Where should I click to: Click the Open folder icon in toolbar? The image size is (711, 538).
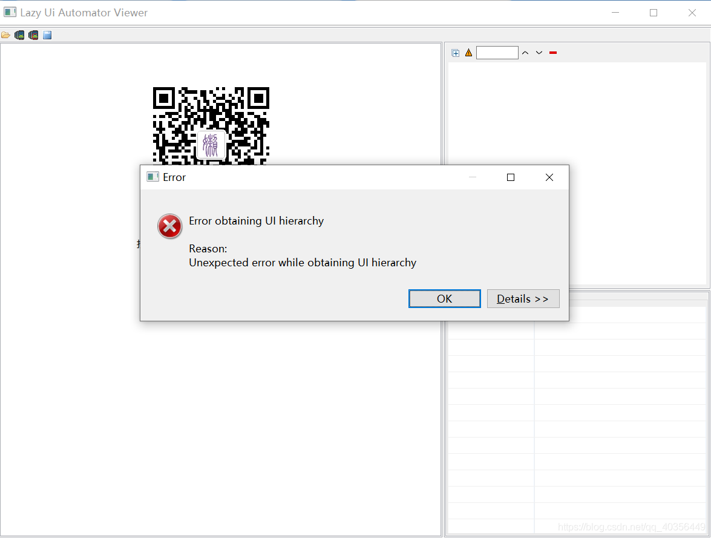[5, 35]
